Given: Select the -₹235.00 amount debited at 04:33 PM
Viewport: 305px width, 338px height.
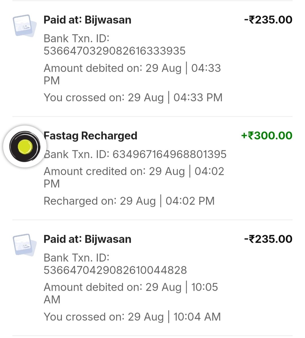Looking at the screenshot, I should 268,20.
